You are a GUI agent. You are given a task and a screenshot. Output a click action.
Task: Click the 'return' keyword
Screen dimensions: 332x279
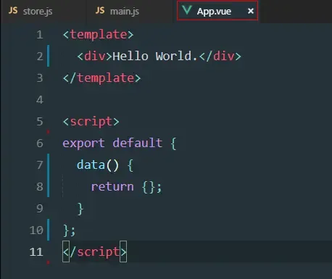112,187
